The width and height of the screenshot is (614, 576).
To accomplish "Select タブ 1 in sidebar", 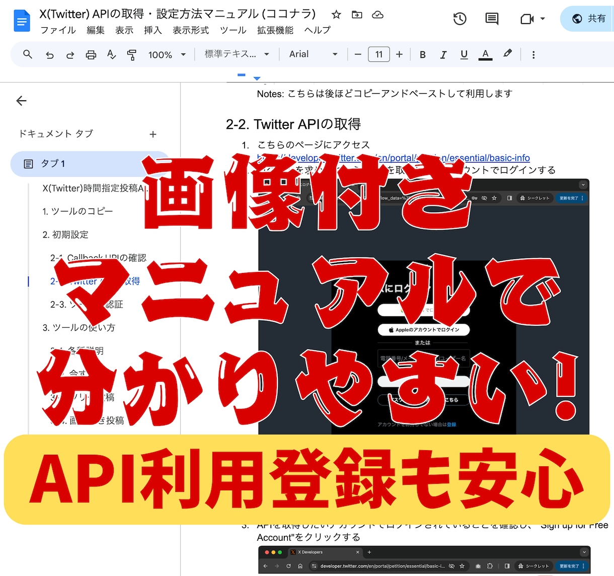I will [x=91, y=164].
